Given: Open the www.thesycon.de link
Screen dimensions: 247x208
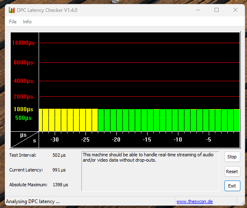Looking at the screenshot, I should point(194,201).
